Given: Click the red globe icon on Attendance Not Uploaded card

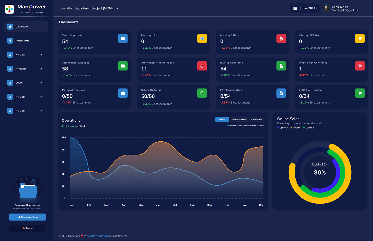Looking at the screenshot, I should click(x=202, y=66).
